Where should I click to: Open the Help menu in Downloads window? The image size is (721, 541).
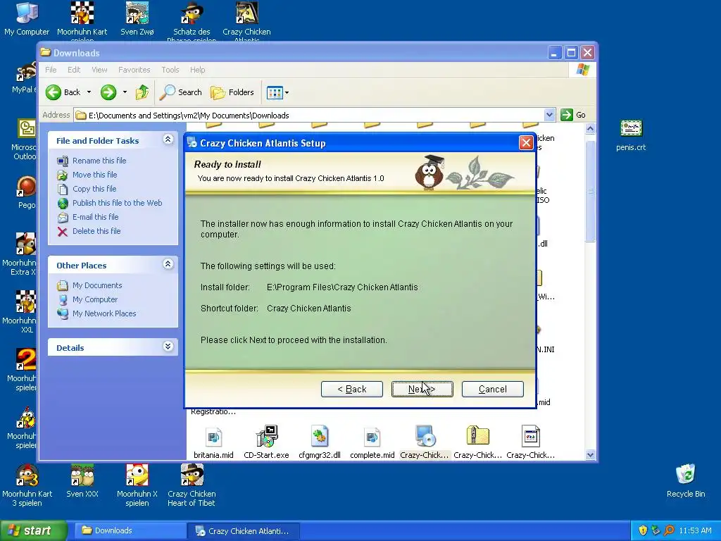coord(198,70)
